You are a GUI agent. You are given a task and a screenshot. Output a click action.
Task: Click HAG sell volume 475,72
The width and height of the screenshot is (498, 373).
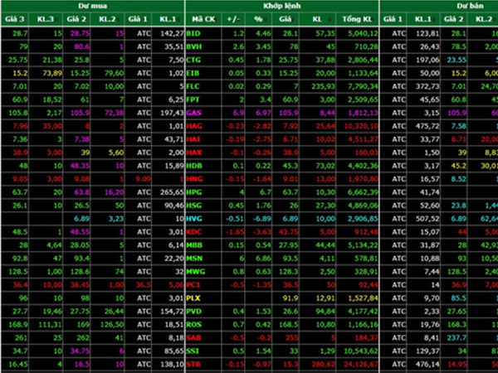tap(427, 126)
